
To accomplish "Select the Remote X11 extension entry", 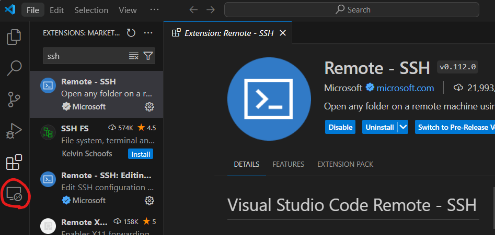I will coord(97,224).
